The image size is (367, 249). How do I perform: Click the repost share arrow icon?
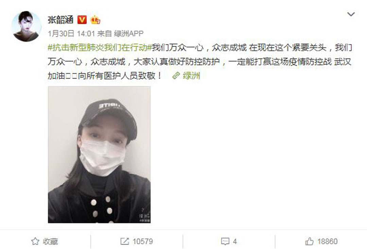pyautogui.click(x=124, y=241)
